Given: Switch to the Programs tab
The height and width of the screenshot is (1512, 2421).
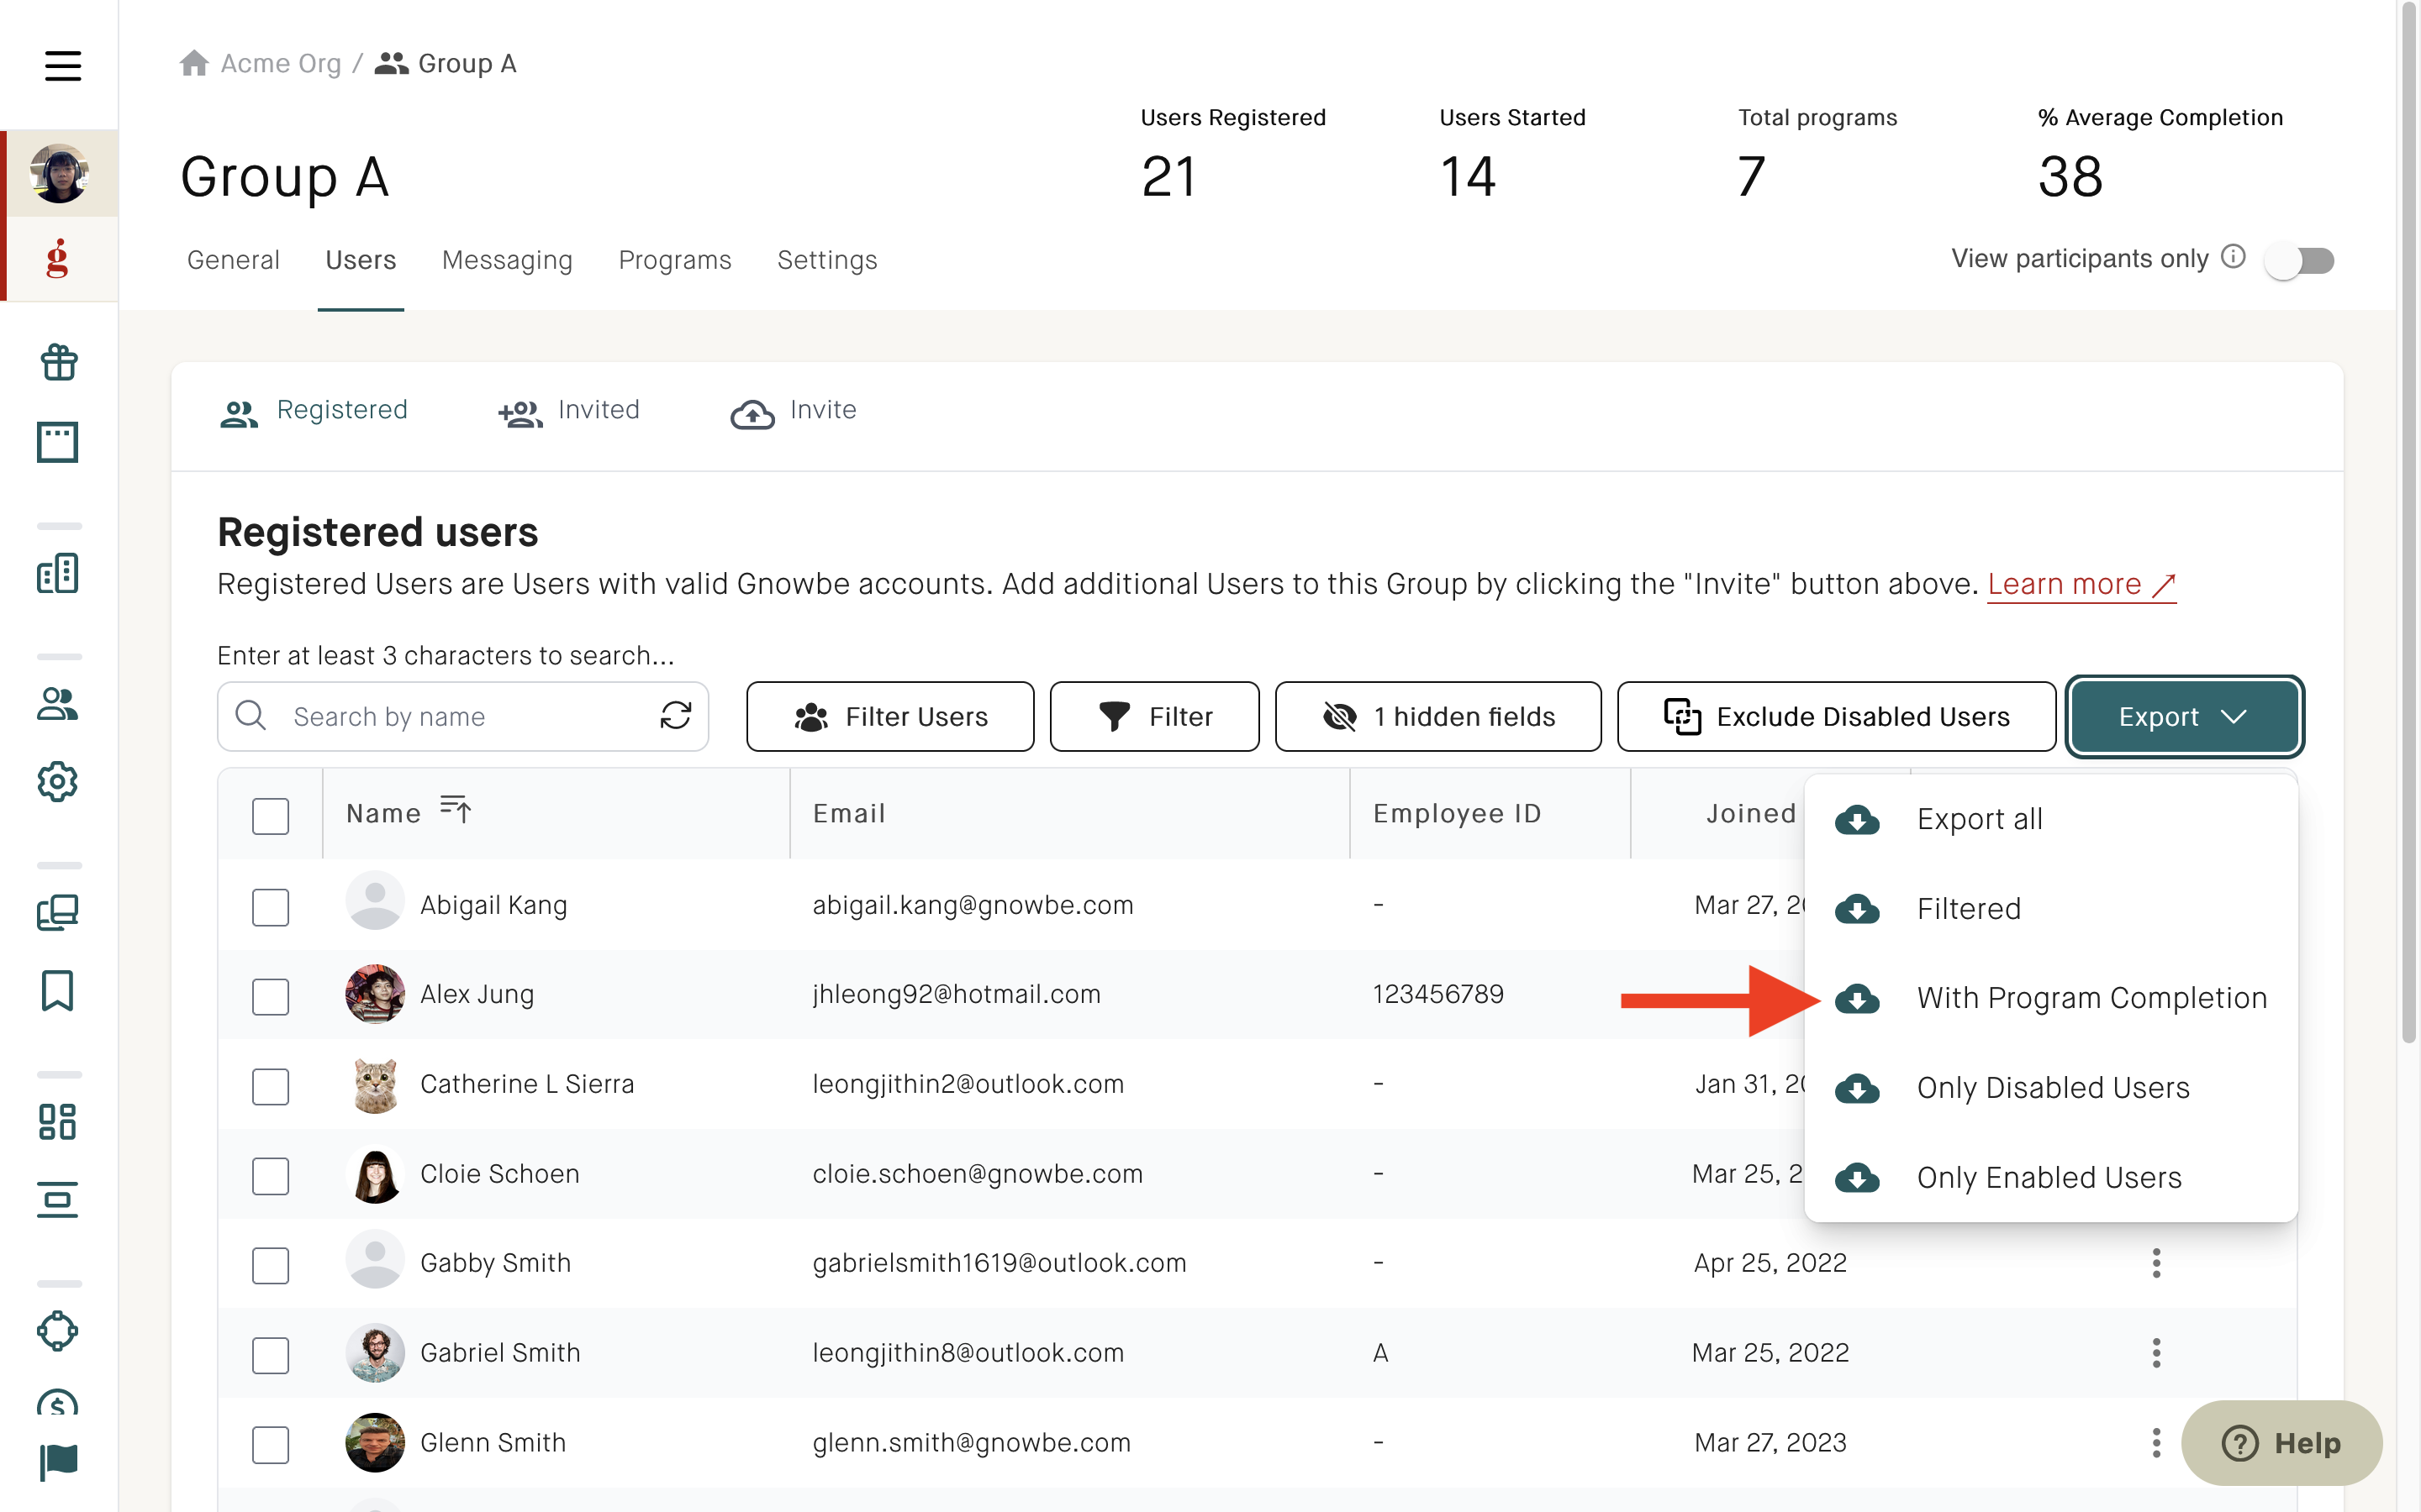Looking at the screenshot, I should click(675, 260).
